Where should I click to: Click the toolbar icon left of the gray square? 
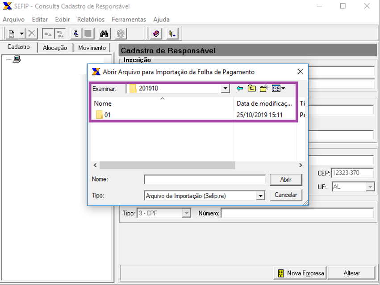pos(76,33)
